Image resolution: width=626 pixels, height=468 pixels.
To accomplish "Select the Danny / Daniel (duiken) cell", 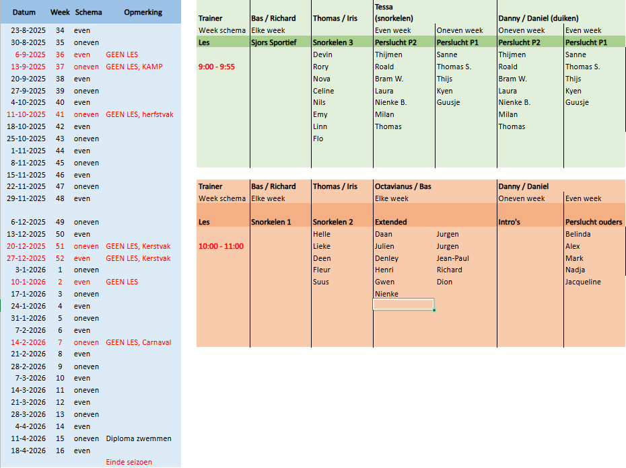I will [538, 18].
